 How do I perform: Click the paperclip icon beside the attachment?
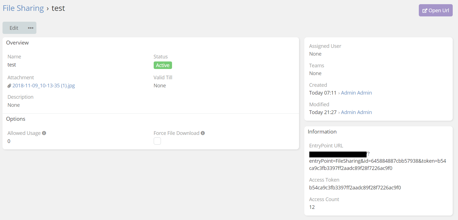[9, 86]
